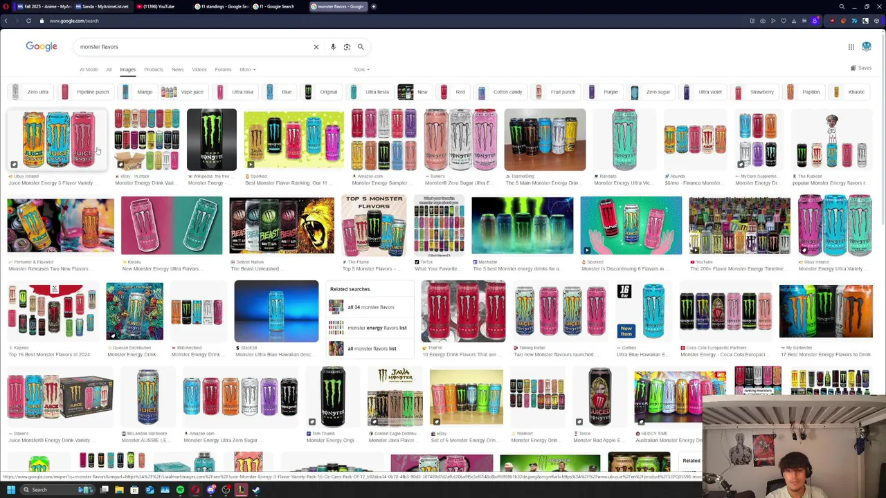Go back with the browser back arrow
886x498 pixels.
pos(6,21)
